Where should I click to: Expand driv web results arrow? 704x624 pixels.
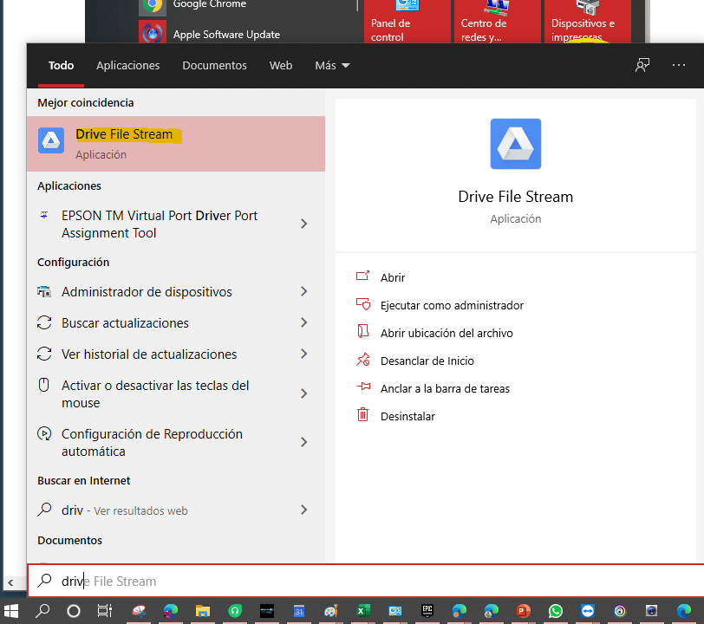(x=304, y=510)
